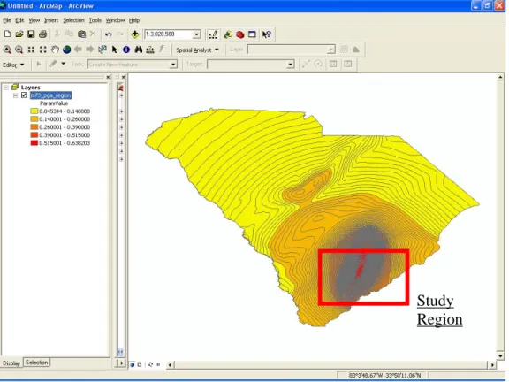Click the yellow 0.045344 - 0.140000 swatch
Image resolution: width=509 pixels, height=382 pixels.
click(x=34, y=111)
